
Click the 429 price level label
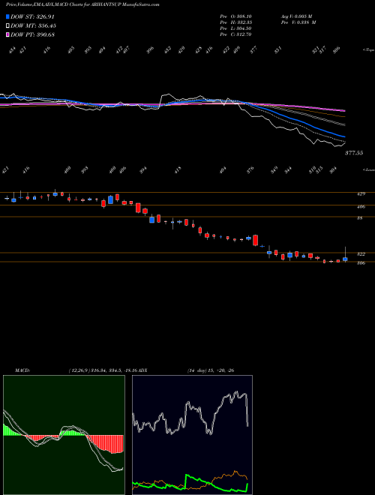tap(361, 193)
